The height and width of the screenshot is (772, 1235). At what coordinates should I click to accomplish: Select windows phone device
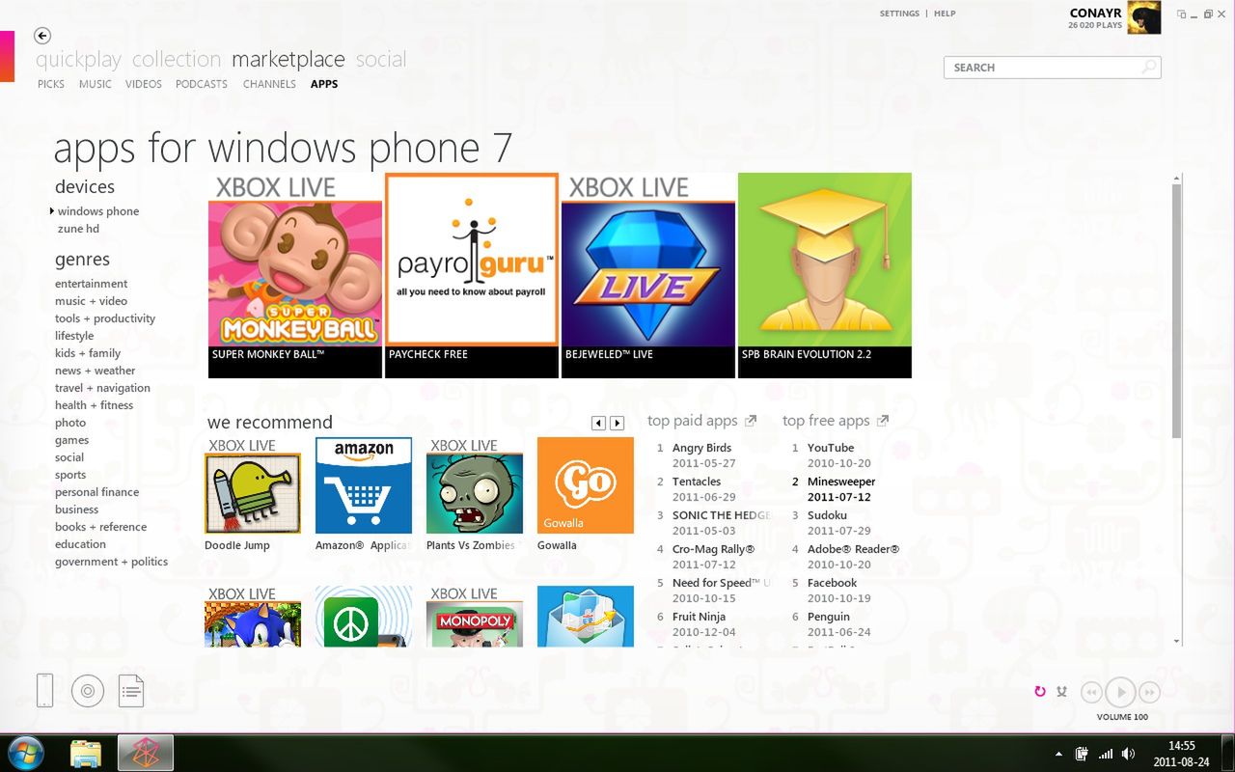(x=97, y=211)
